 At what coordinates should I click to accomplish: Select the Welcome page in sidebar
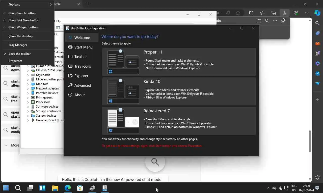82,38
